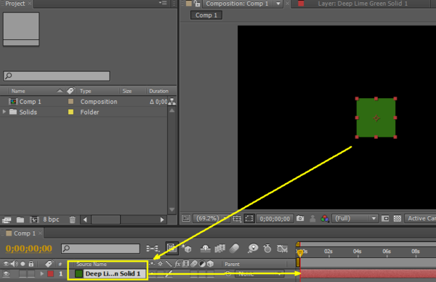
Task: Click the Comp 1 breadcrumb in viewer
Action: 206,15
